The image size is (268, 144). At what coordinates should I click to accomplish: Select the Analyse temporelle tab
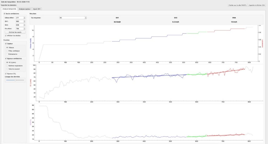coord(9,9)
